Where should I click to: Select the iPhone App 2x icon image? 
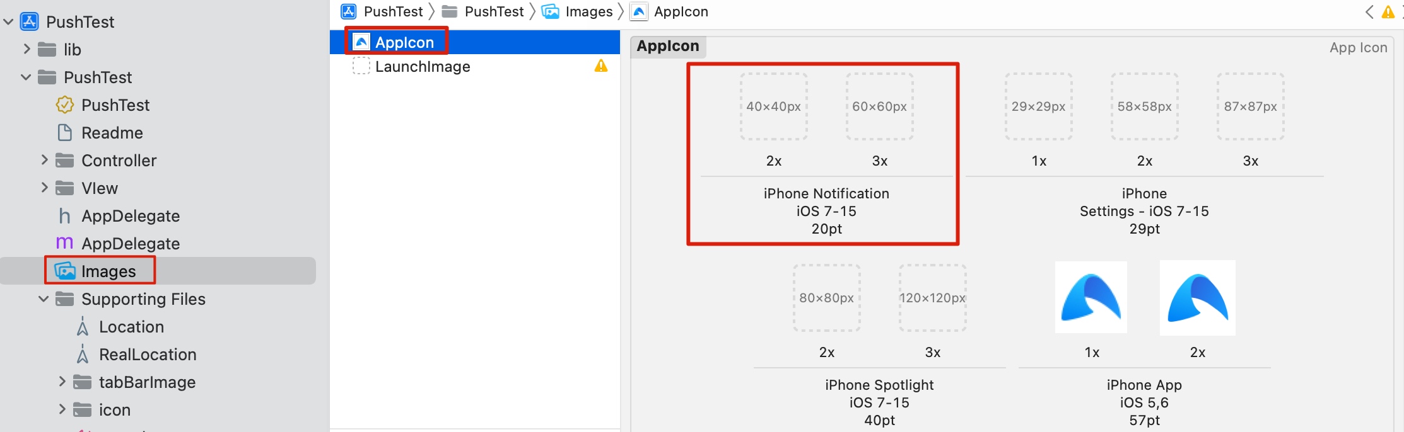(1197, 298)
